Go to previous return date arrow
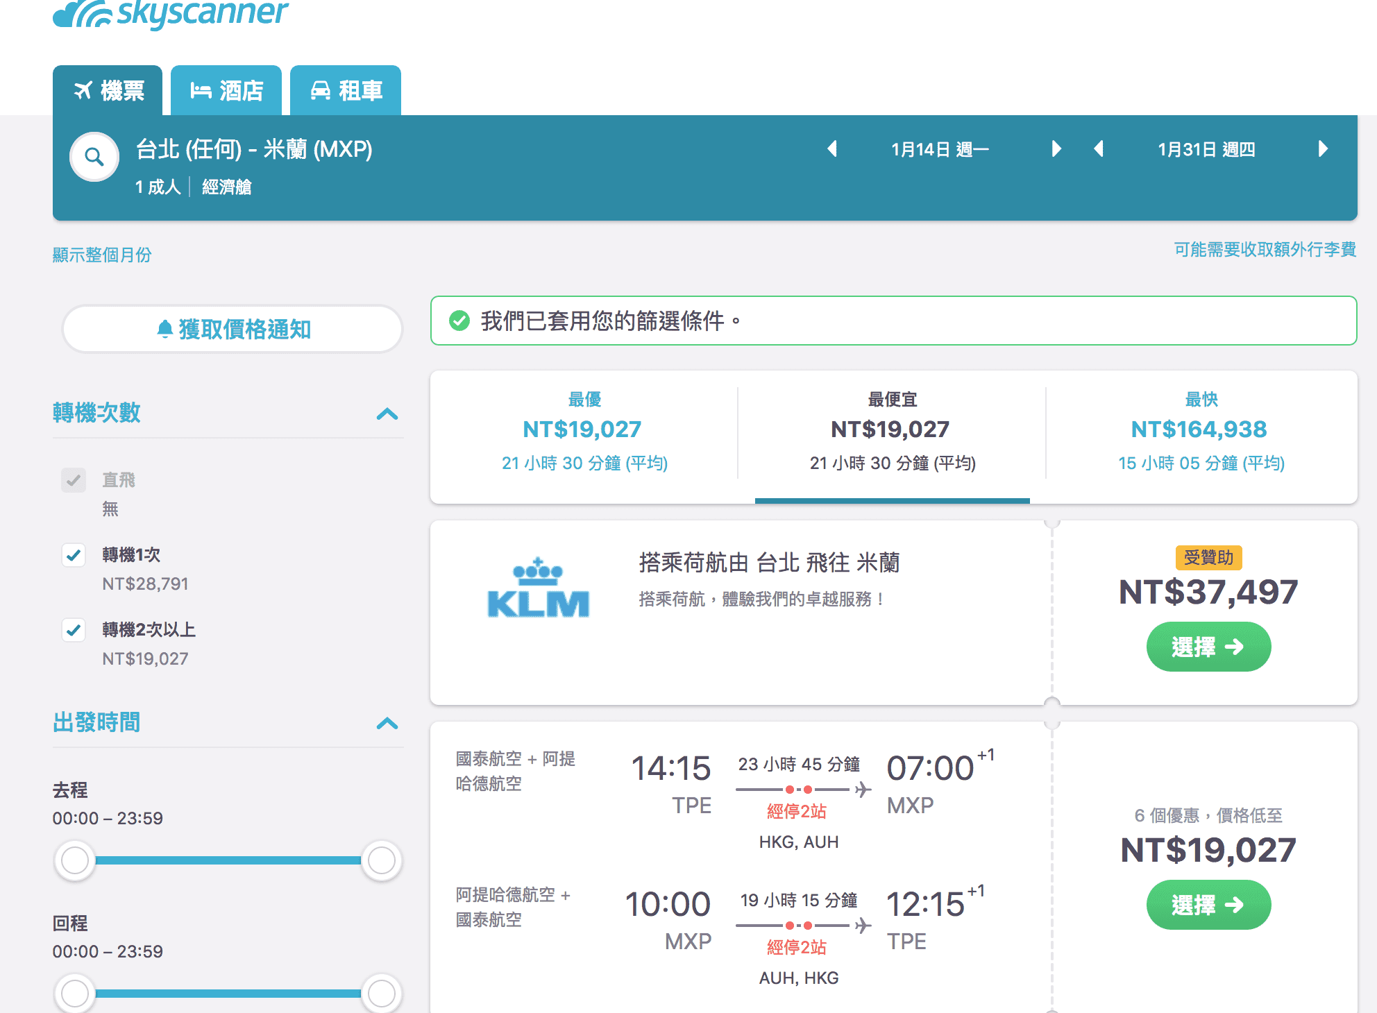 1099,148
